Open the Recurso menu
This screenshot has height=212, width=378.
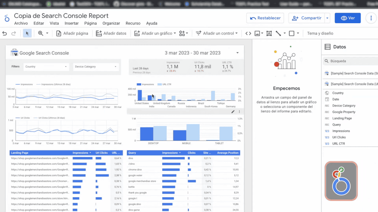point(133,23)
